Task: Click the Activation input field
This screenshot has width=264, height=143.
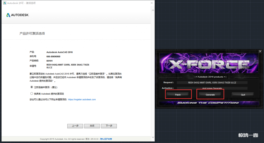Action: (212, 88)
